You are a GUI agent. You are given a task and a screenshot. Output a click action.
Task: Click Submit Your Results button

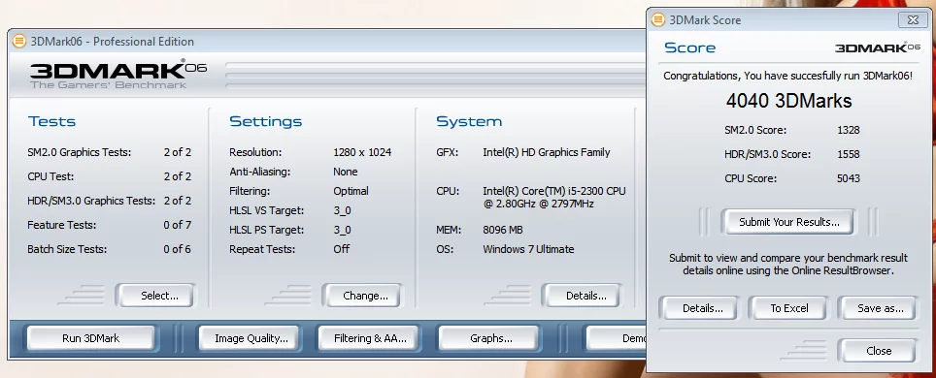coord(789,222)
